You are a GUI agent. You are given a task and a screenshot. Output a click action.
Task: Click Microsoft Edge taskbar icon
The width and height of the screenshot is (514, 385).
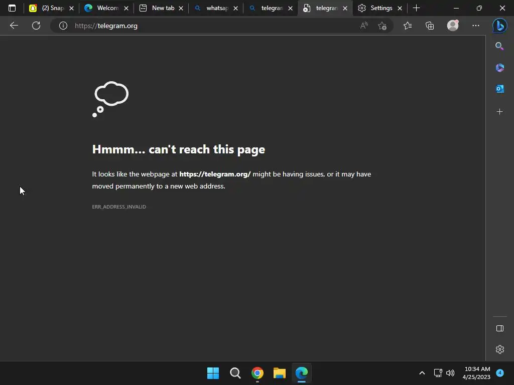coord(302,373)
